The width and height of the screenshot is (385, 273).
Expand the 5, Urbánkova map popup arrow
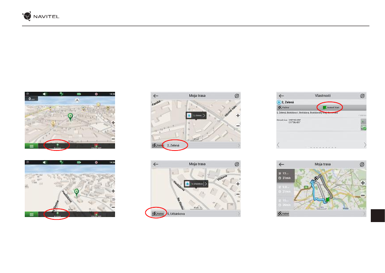[205, 184]
